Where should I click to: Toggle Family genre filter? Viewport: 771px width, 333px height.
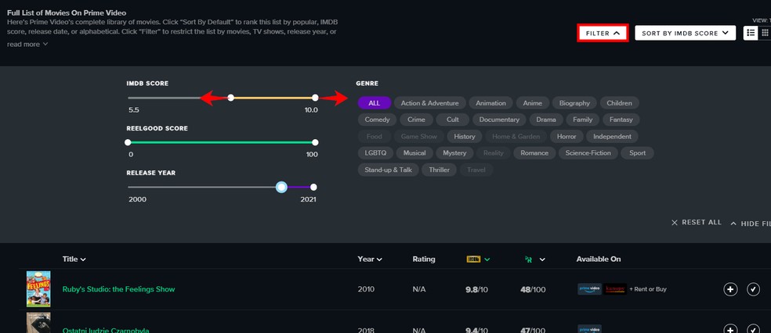pos(583,120)
